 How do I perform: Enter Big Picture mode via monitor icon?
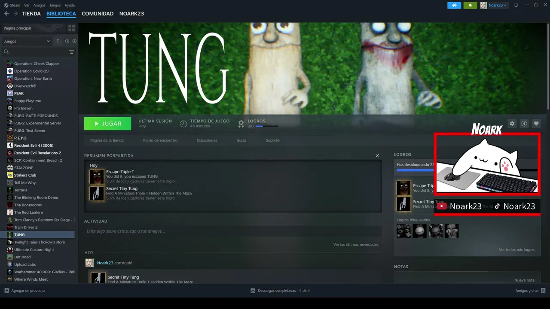(x=516, y=5)
